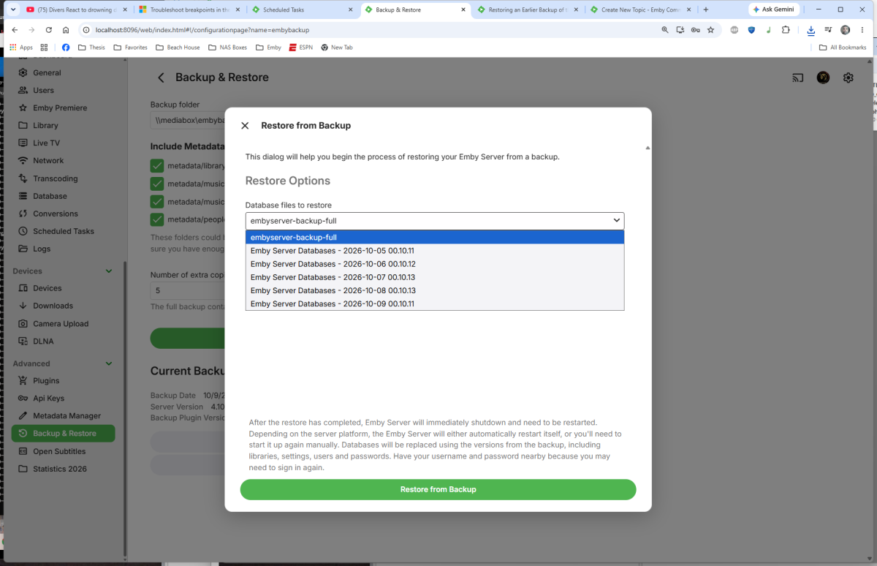Image resolution: width=877 pixels, height=566 pixels.
Task: Open Metadata Manager in sidebar
Action: 63,415
